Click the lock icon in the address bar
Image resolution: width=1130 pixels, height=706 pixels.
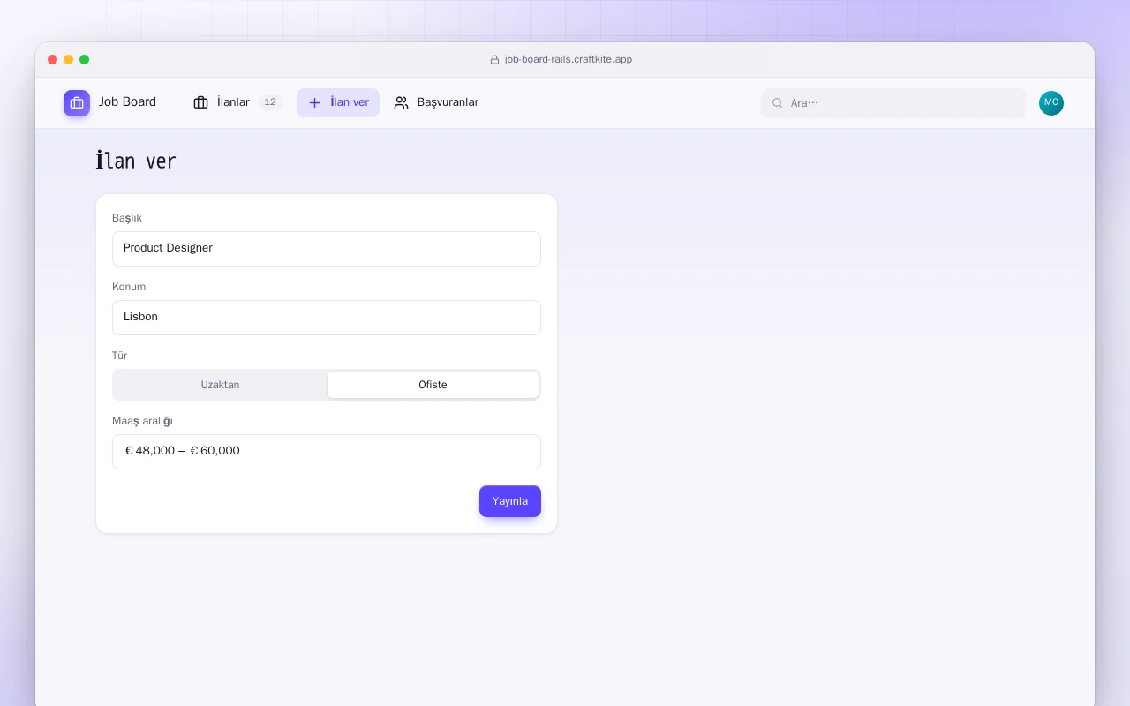click(495, 60)
